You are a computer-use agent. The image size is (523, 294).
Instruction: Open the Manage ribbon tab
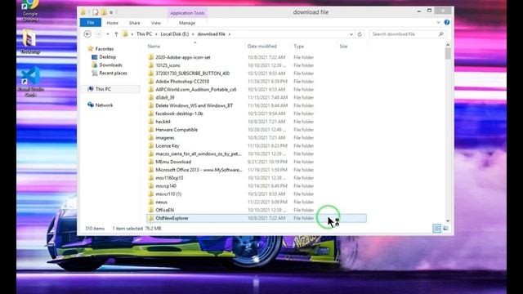point(187,23)
